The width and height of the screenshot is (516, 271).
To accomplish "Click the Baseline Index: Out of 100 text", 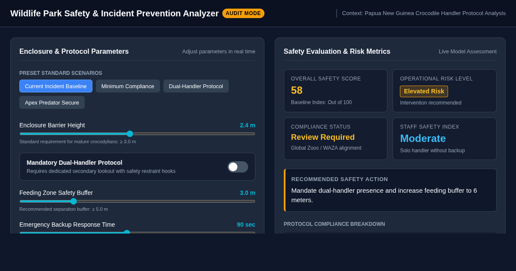I will coord(321,102).
